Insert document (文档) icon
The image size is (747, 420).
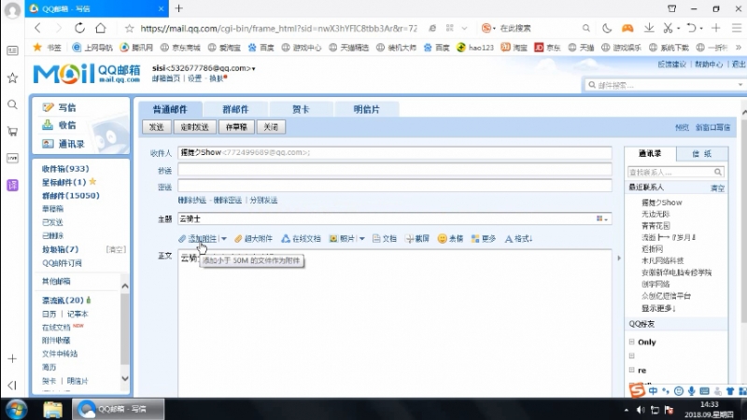point(385,239)
